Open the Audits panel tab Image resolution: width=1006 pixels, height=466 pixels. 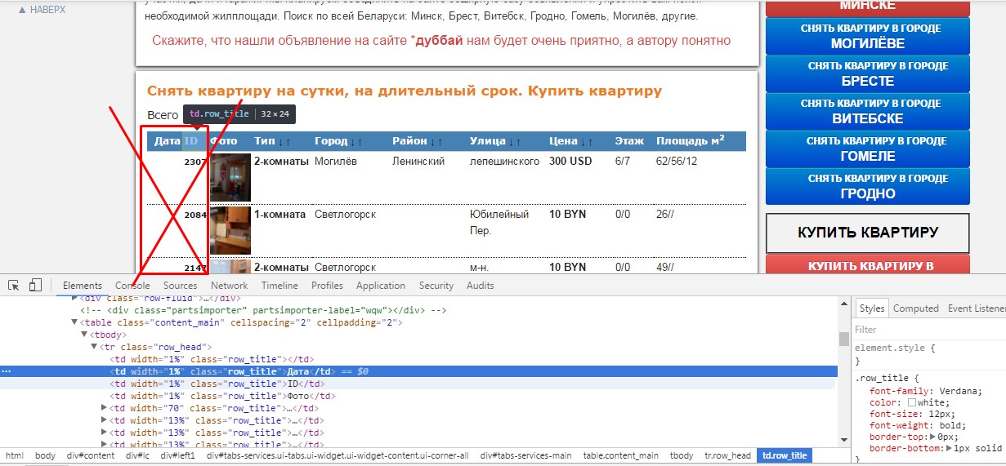click(481, 286)
